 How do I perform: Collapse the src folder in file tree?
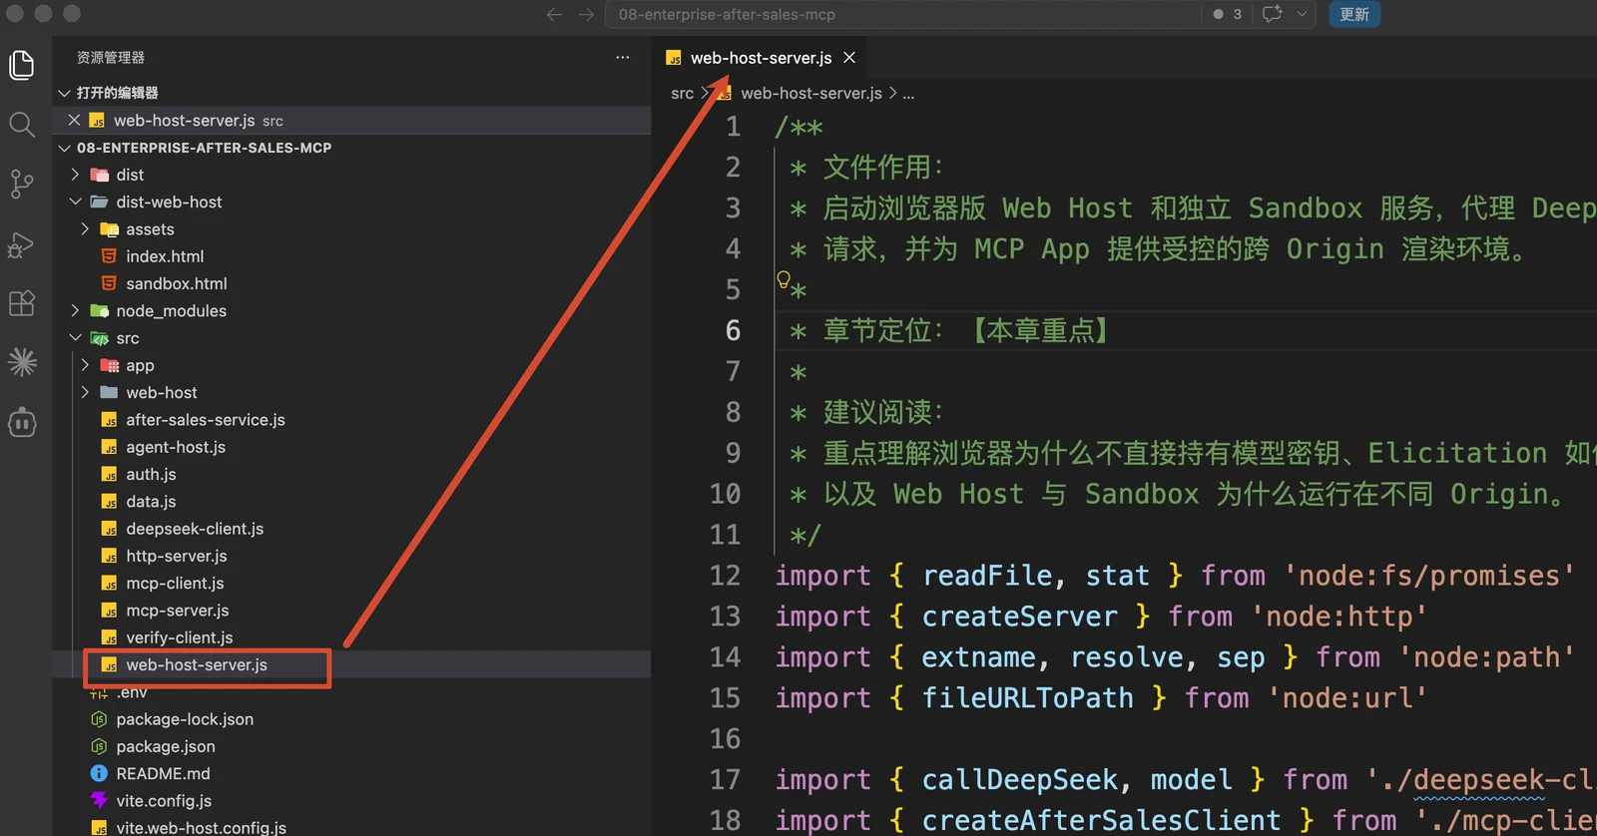pos(75,338)
